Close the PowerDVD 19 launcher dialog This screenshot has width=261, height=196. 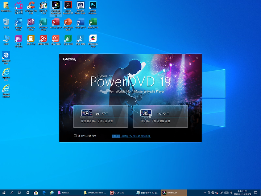(x=197, y=58)
